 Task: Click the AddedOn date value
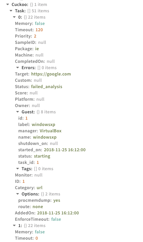click(x=58, y=213)
